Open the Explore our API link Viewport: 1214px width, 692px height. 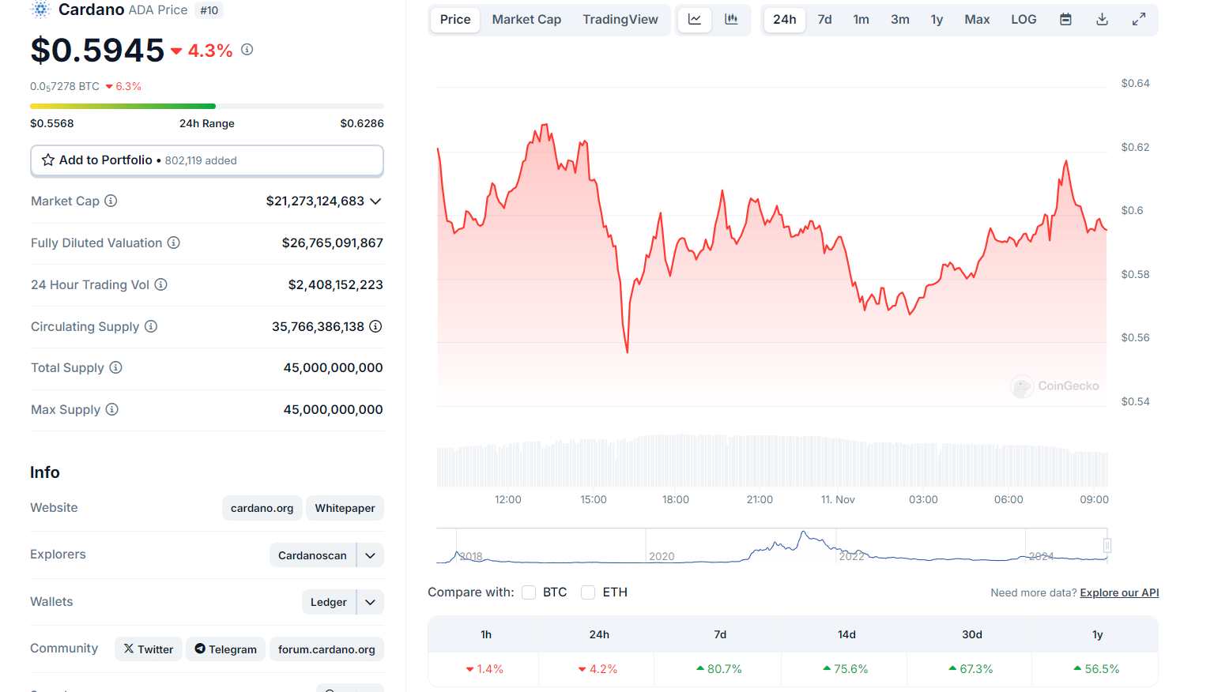pyautogui.click(x=1119, y=593)
